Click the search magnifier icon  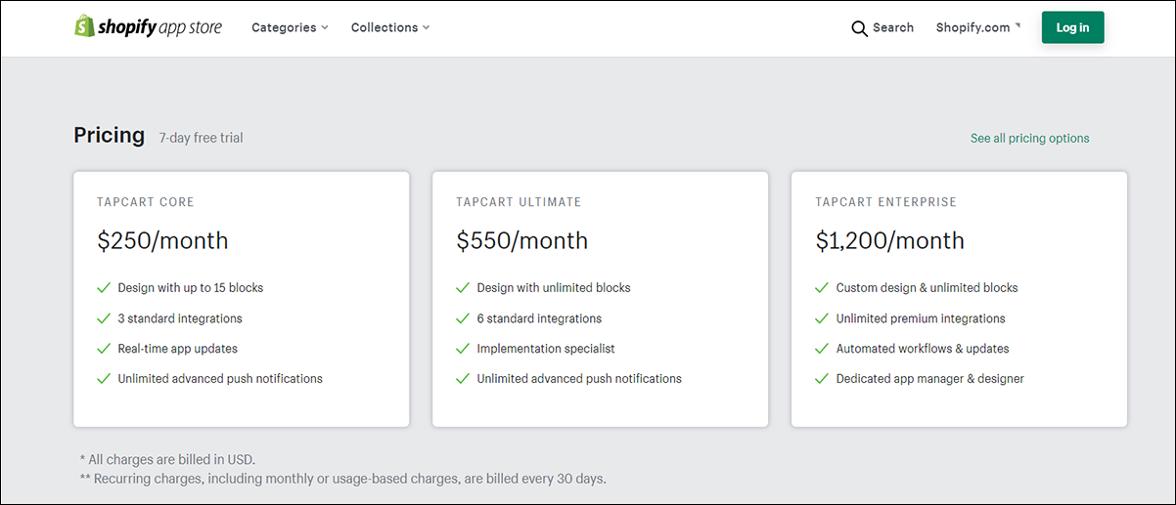(x=859, y=28)
